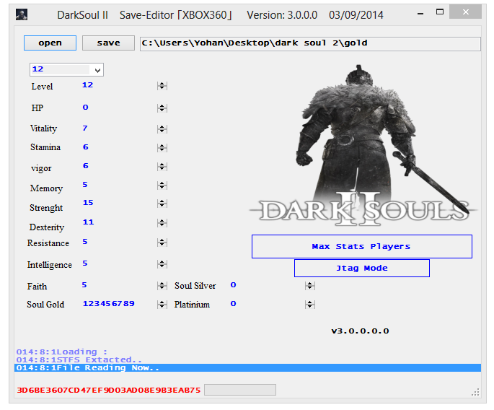Screen dimensions: 494x410
Task: Click the app icon in title bar
Action: pyautogui.click(x=22, y=14)
